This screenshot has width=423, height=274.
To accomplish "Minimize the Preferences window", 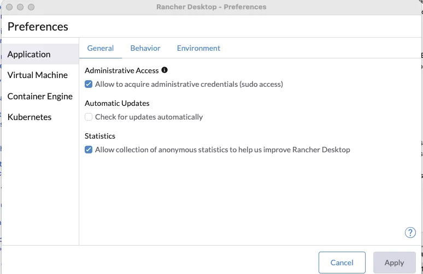I will coord(20,7).
